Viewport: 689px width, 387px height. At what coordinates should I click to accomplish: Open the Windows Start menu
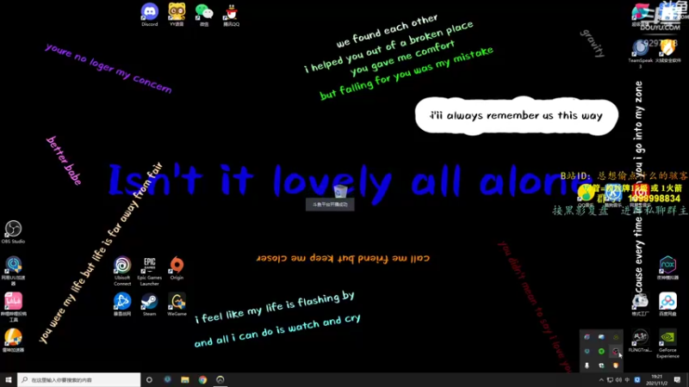tap(9, 379)
